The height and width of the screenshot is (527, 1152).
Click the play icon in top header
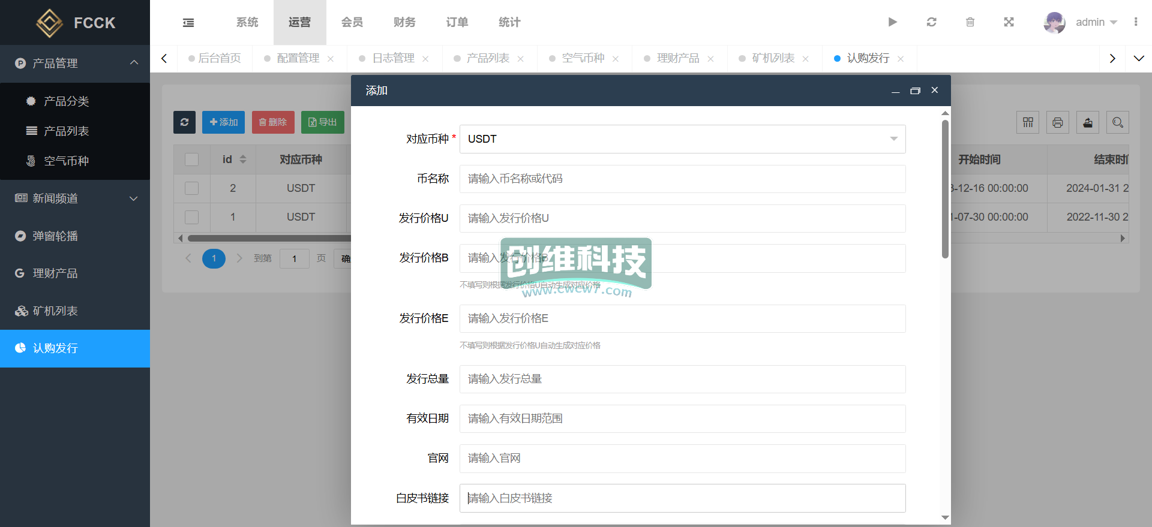892,22
